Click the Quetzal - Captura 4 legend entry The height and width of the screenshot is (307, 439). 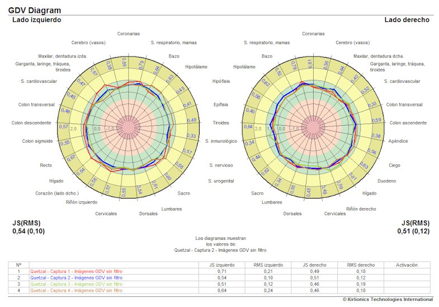(76, 291)
